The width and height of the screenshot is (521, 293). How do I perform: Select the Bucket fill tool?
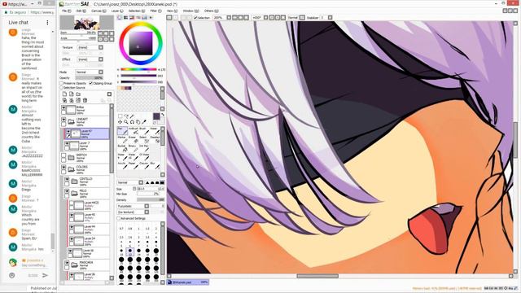coord(122,148)
